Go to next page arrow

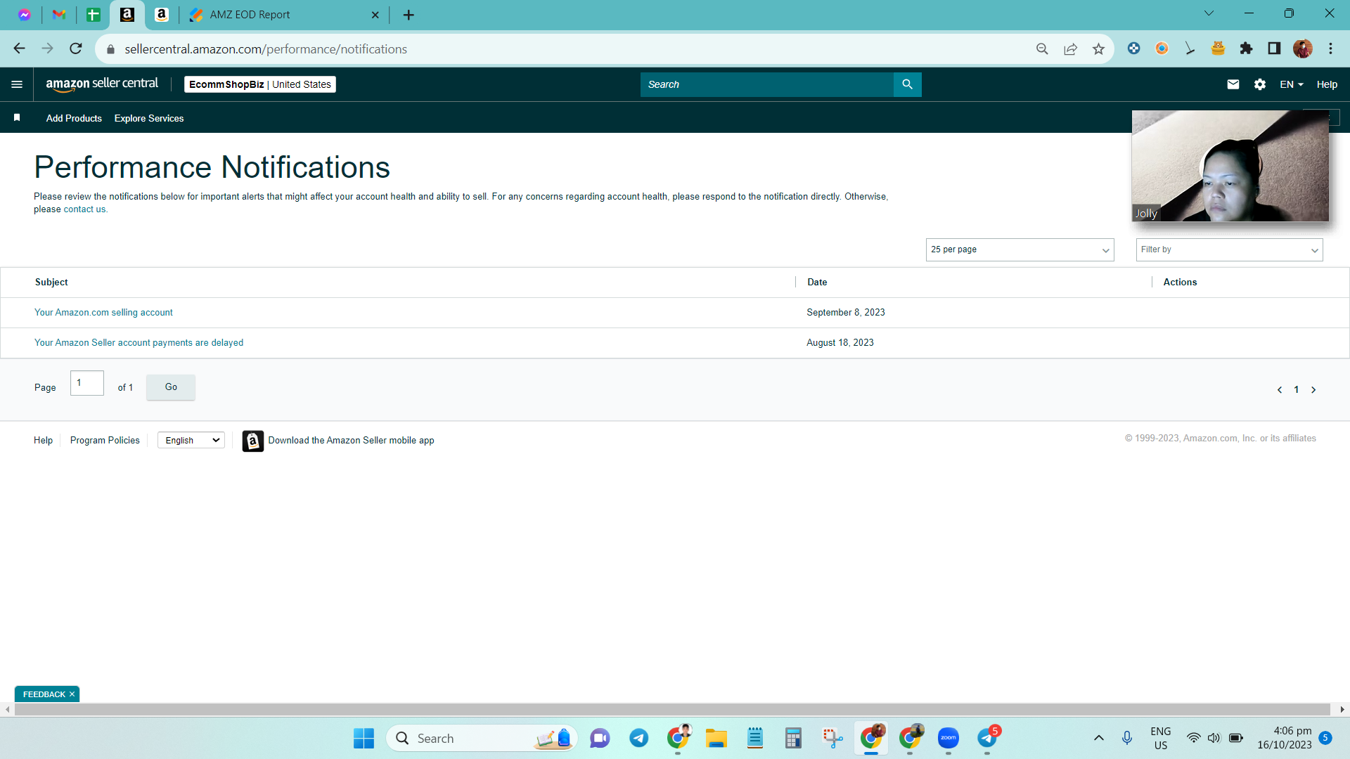tap(1313, 390)
